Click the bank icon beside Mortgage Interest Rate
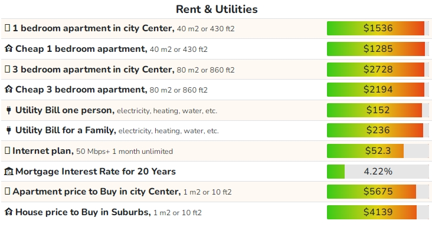The width and height of the screenshot is (432, 227). 8,172
